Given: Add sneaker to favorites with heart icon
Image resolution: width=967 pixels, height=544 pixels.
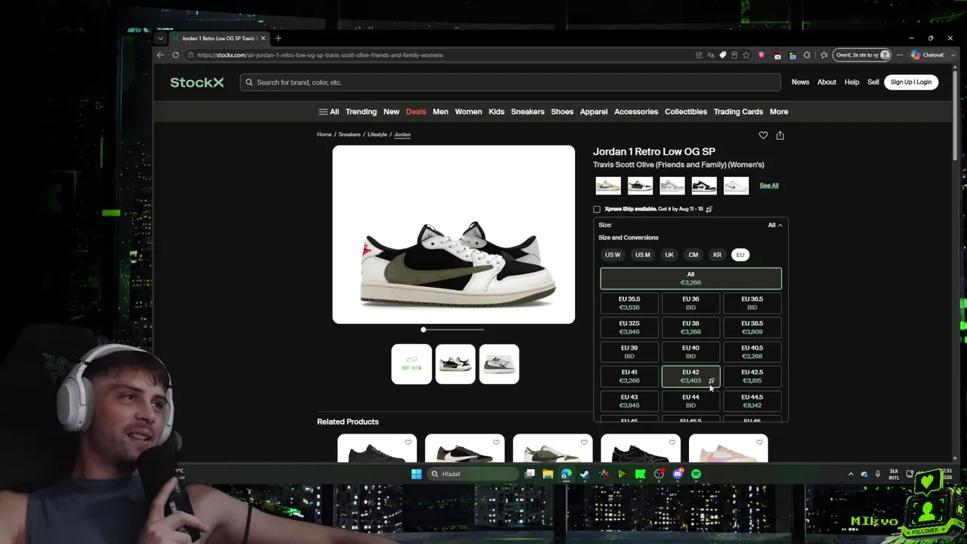Looking at the screenshot, I should point(763,135).
